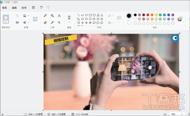Select the Left arrow shape
190x116 pixels.
tap(98, 19)
